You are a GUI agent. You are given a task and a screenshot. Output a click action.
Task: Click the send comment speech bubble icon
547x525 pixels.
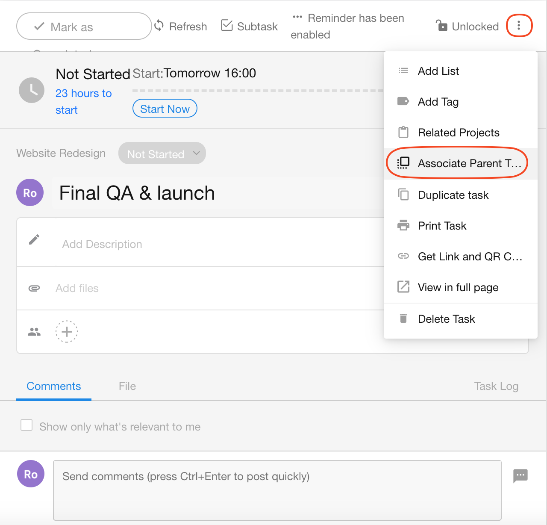coord(520,475)
